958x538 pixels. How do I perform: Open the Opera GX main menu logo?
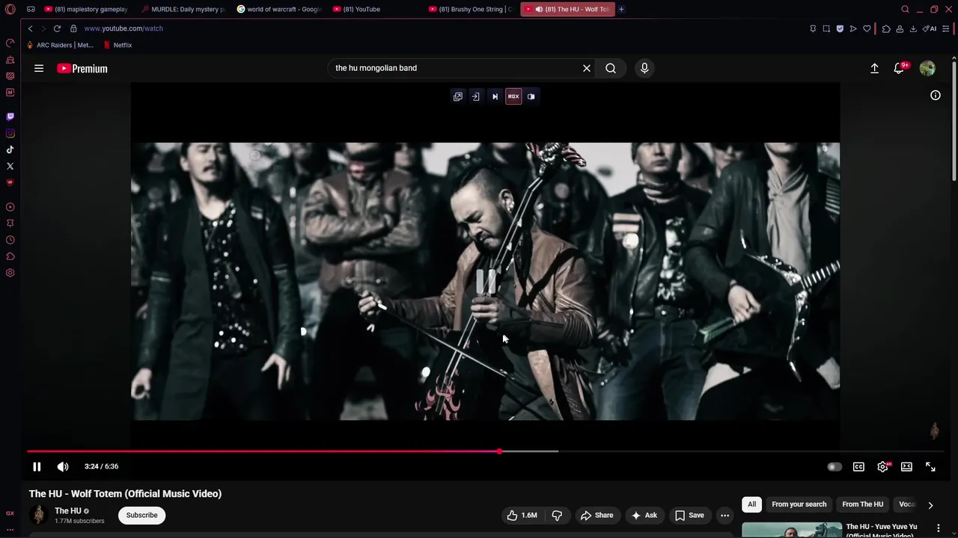pos(10,9)
